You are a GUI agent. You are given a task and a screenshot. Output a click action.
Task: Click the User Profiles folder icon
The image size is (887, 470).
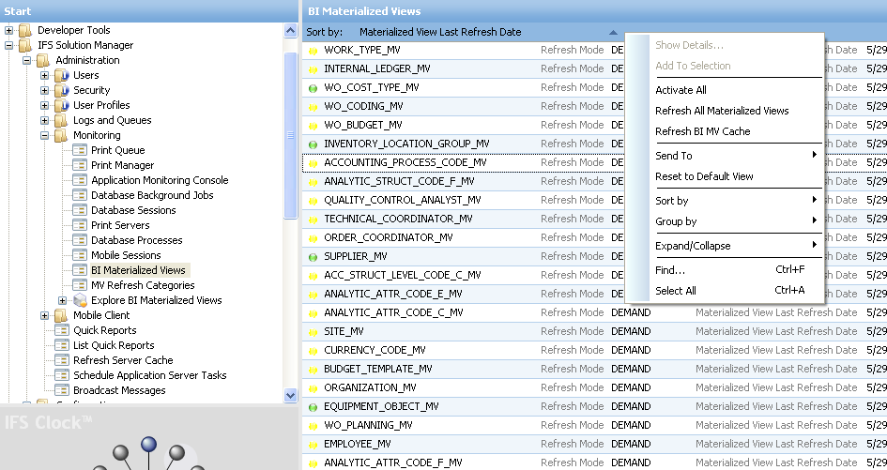point(62,105)
